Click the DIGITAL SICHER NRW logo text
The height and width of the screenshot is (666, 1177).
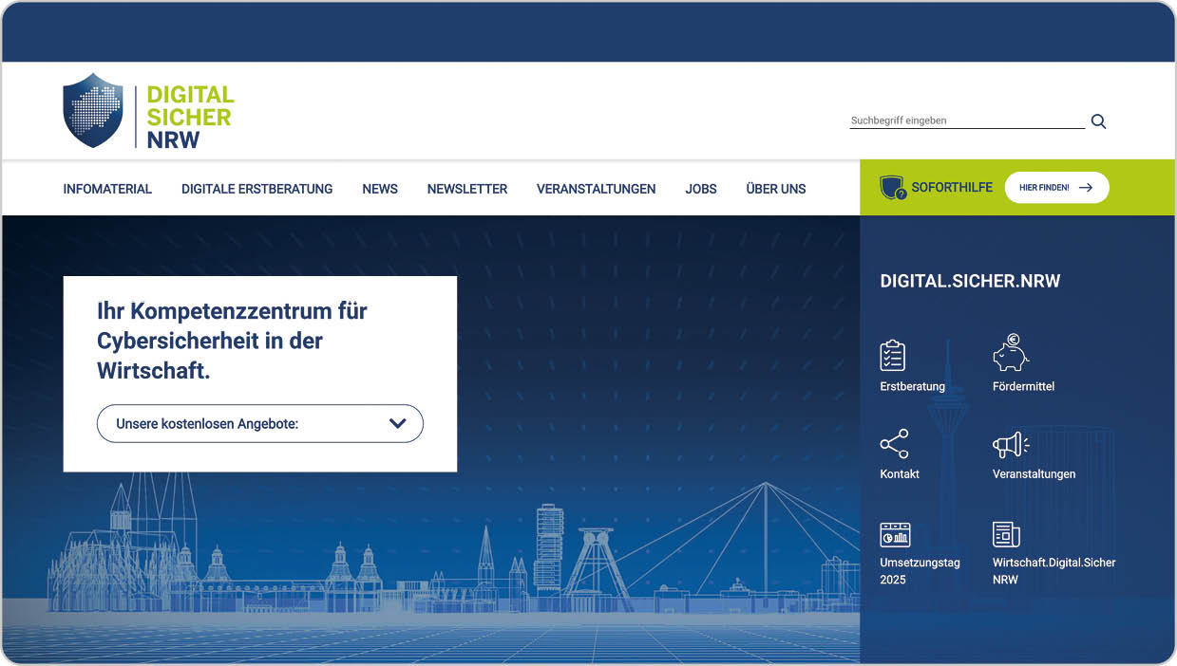pyautogui.click(x=190, y=117)
